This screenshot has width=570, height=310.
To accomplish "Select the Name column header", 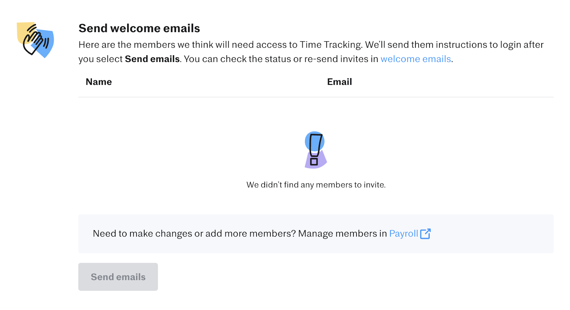I will (x=99, y=82).
